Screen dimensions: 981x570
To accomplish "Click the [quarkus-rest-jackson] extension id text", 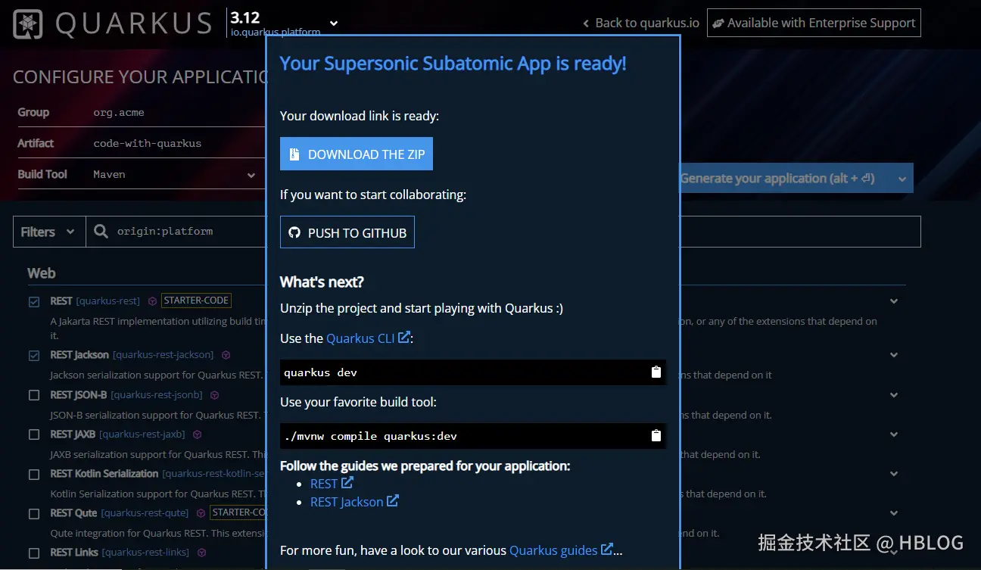I will pos(163,355).
